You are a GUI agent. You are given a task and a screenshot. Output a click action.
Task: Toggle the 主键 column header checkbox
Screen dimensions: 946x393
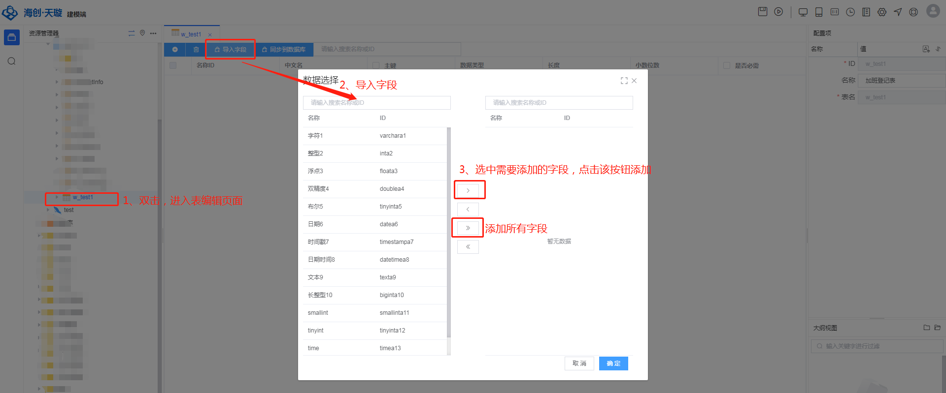376,65
